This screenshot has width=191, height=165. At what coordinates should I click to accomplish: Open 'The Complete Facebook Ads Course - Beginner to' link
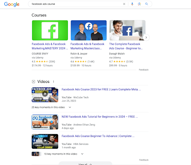click(x=126, y=46)
